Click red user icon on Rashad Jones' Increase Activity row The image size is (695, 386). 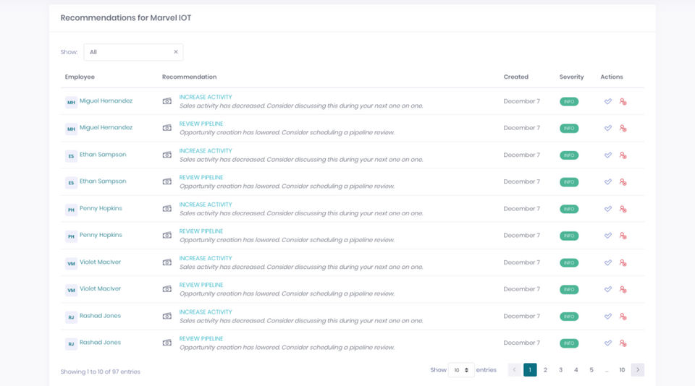tap(623, 317)
